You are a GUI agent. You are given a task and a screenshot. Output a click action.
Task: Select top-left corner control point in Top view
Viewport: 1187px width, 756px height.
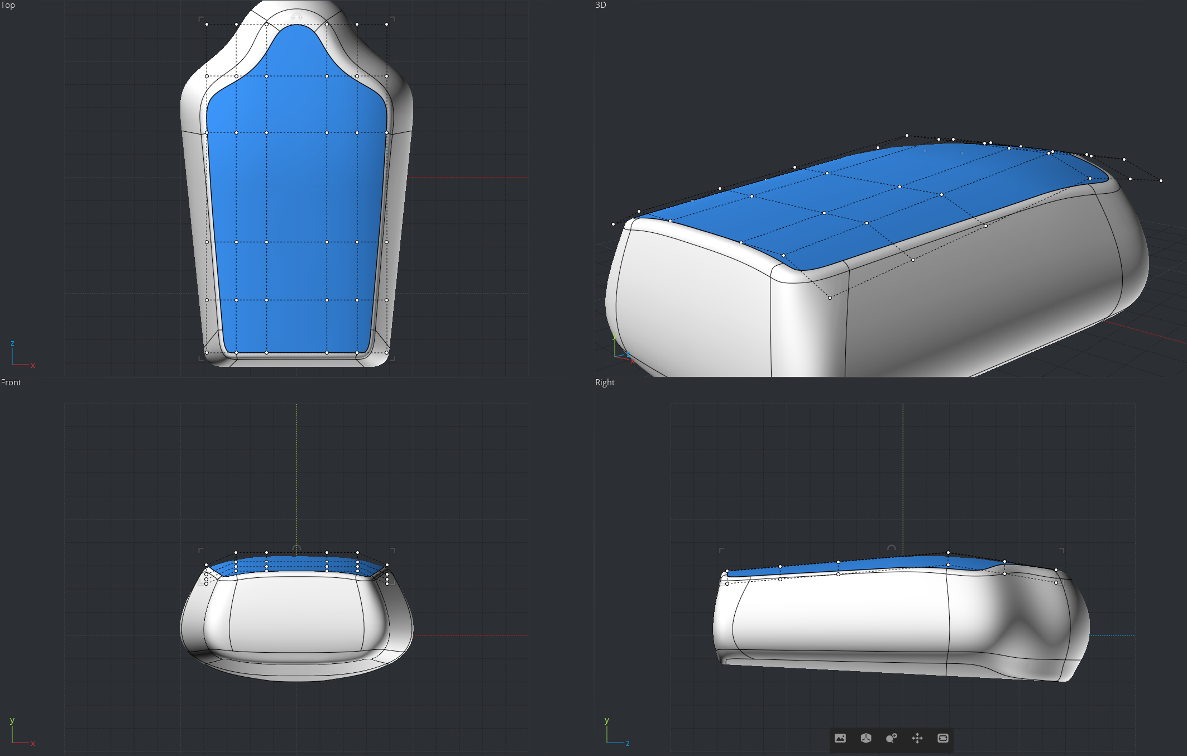pos(207,24)
